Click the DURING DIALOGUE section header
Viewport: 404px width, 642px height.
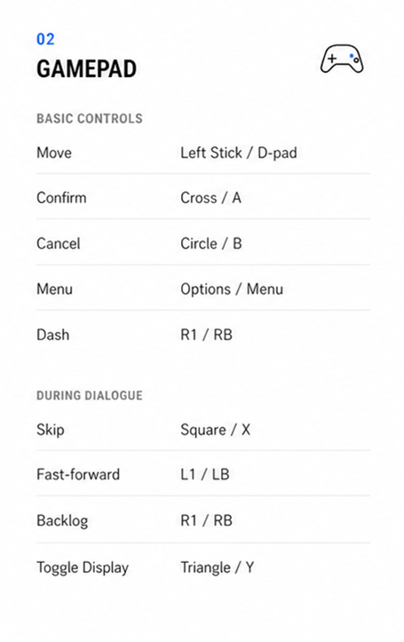tap(90, 395)
